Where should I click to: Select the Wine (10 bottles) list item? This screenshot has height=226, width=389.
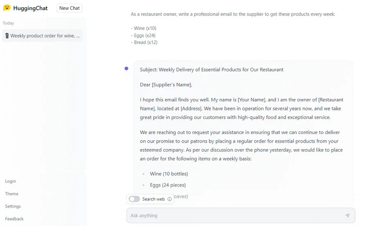[x=169, y=174]
